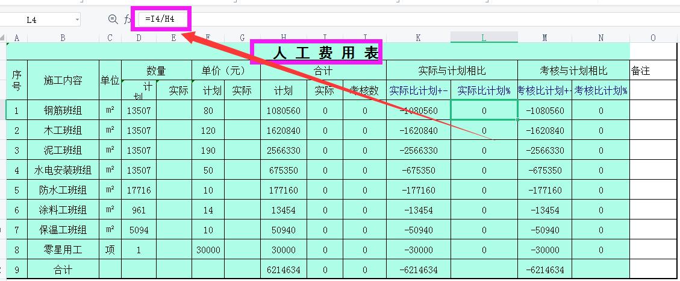The height and width of the screenshot is (281, 680).
Task: Select column L header
Action: 484,38
